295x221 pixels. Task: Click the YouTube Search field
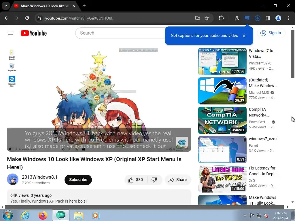pos(120,33)
